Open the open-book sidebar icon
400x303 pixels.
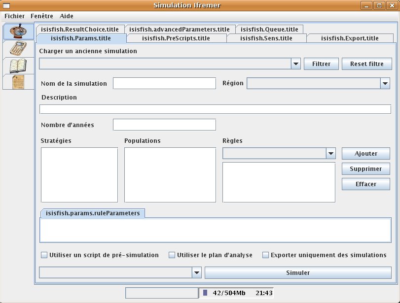(18, 66)
